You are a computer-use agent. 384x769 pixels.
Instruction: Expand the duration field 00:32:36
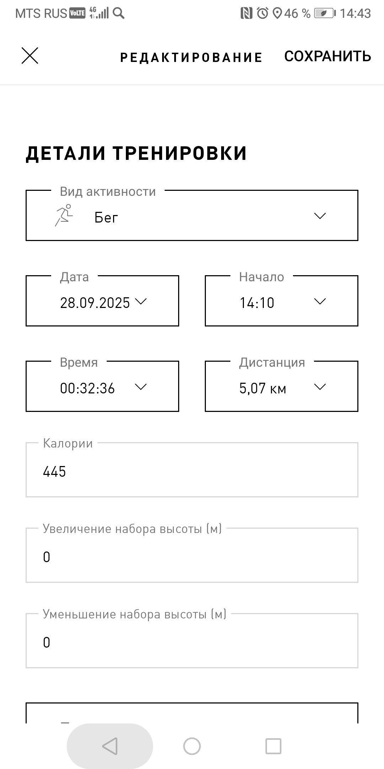[x=102, y=386]
